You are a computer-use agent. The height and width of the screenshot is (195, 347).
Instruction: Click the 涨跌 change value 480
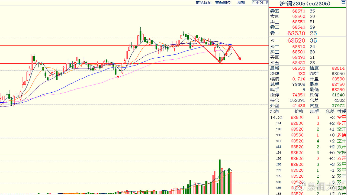point(301,74)
